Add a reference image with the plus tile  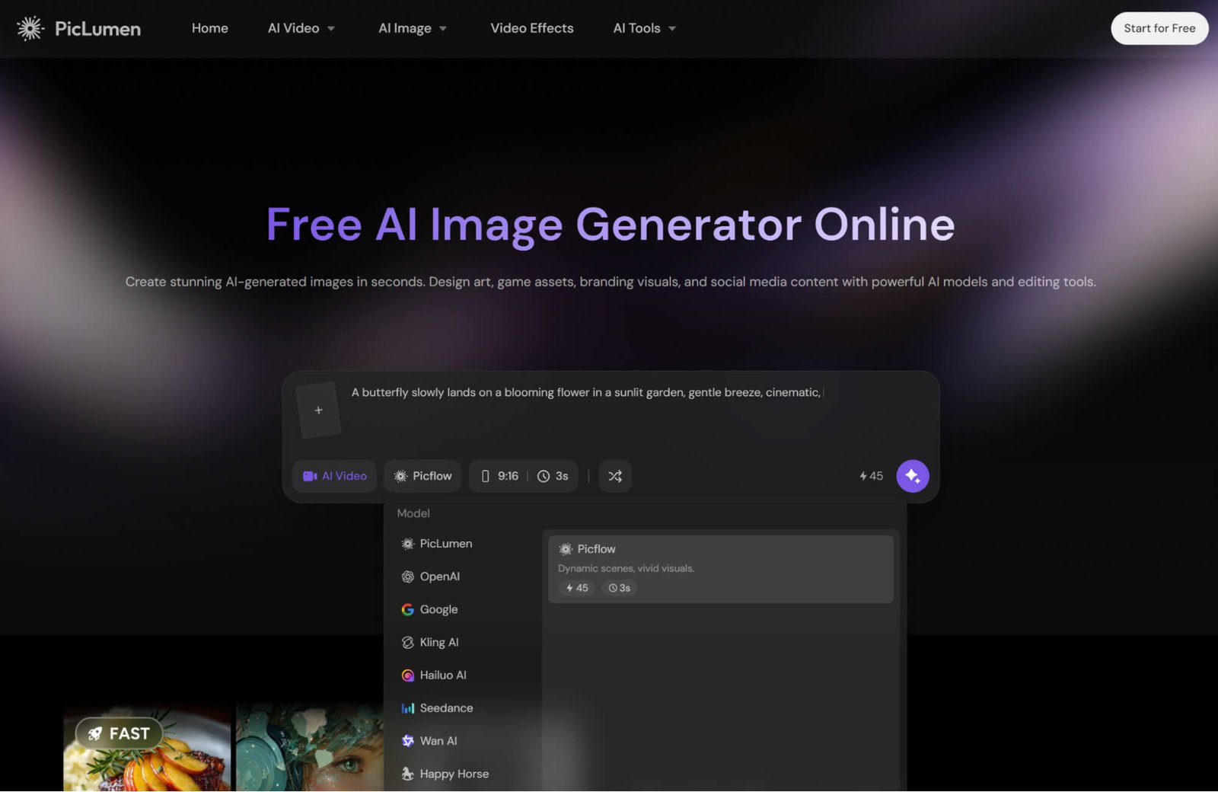click(318, 410)
